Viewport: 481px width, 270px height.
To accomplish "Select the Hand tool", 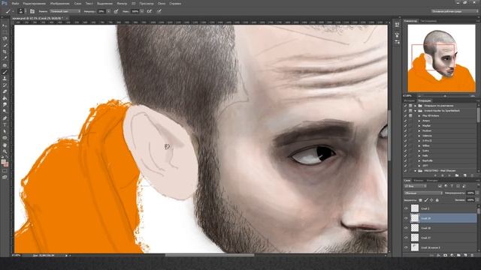I will point(5,145).
